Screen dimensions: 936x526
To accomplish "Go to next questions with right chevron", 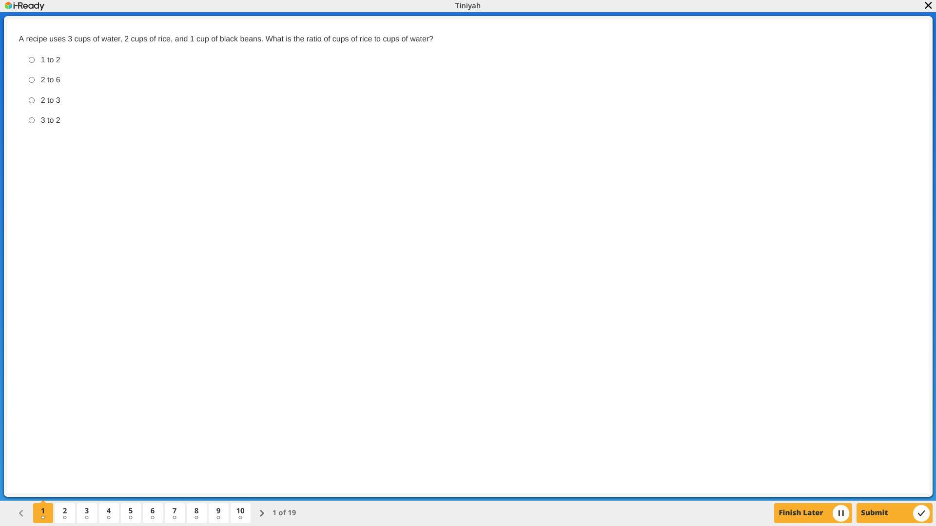I will tap(262, 513).
